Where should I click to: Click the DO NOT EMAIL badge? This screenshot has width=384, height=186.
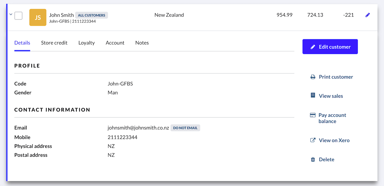(185, 128)
